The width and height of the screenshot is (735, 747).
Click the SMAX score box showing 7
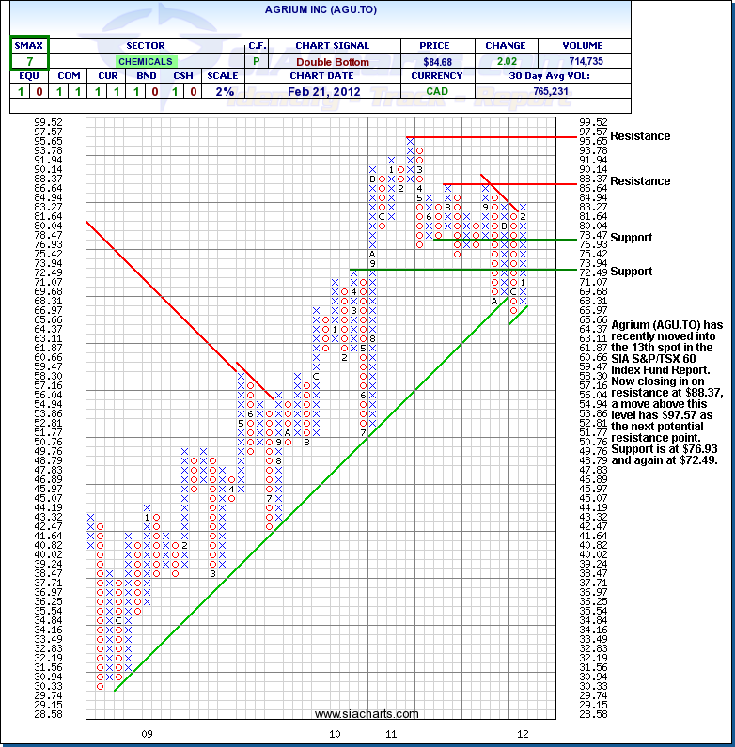(29, 61)
